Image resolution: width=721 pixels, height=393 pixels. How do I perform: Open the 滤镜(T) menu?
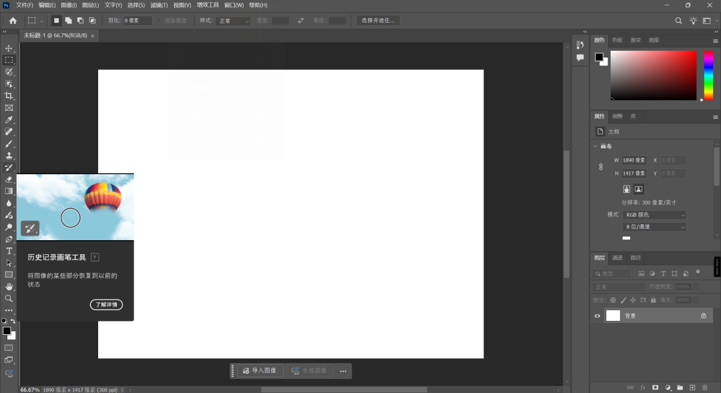(159, 5)
